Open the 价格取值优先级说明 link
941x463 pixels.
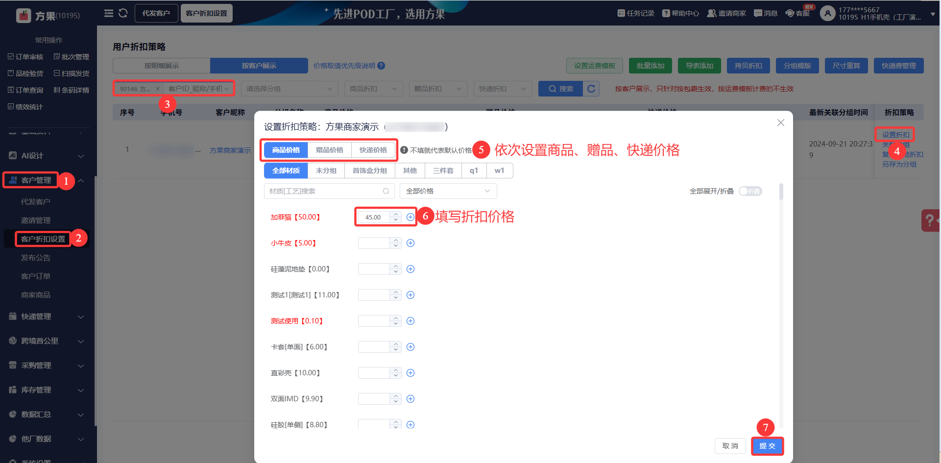[344, 66]
